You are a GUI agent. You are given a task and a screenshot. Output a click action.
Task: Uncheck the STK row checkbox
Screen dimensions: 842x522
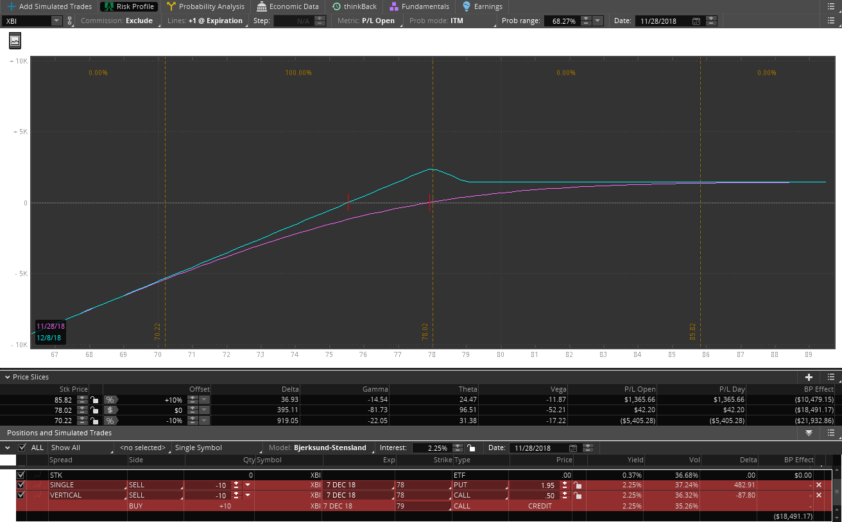click(21, 474)
